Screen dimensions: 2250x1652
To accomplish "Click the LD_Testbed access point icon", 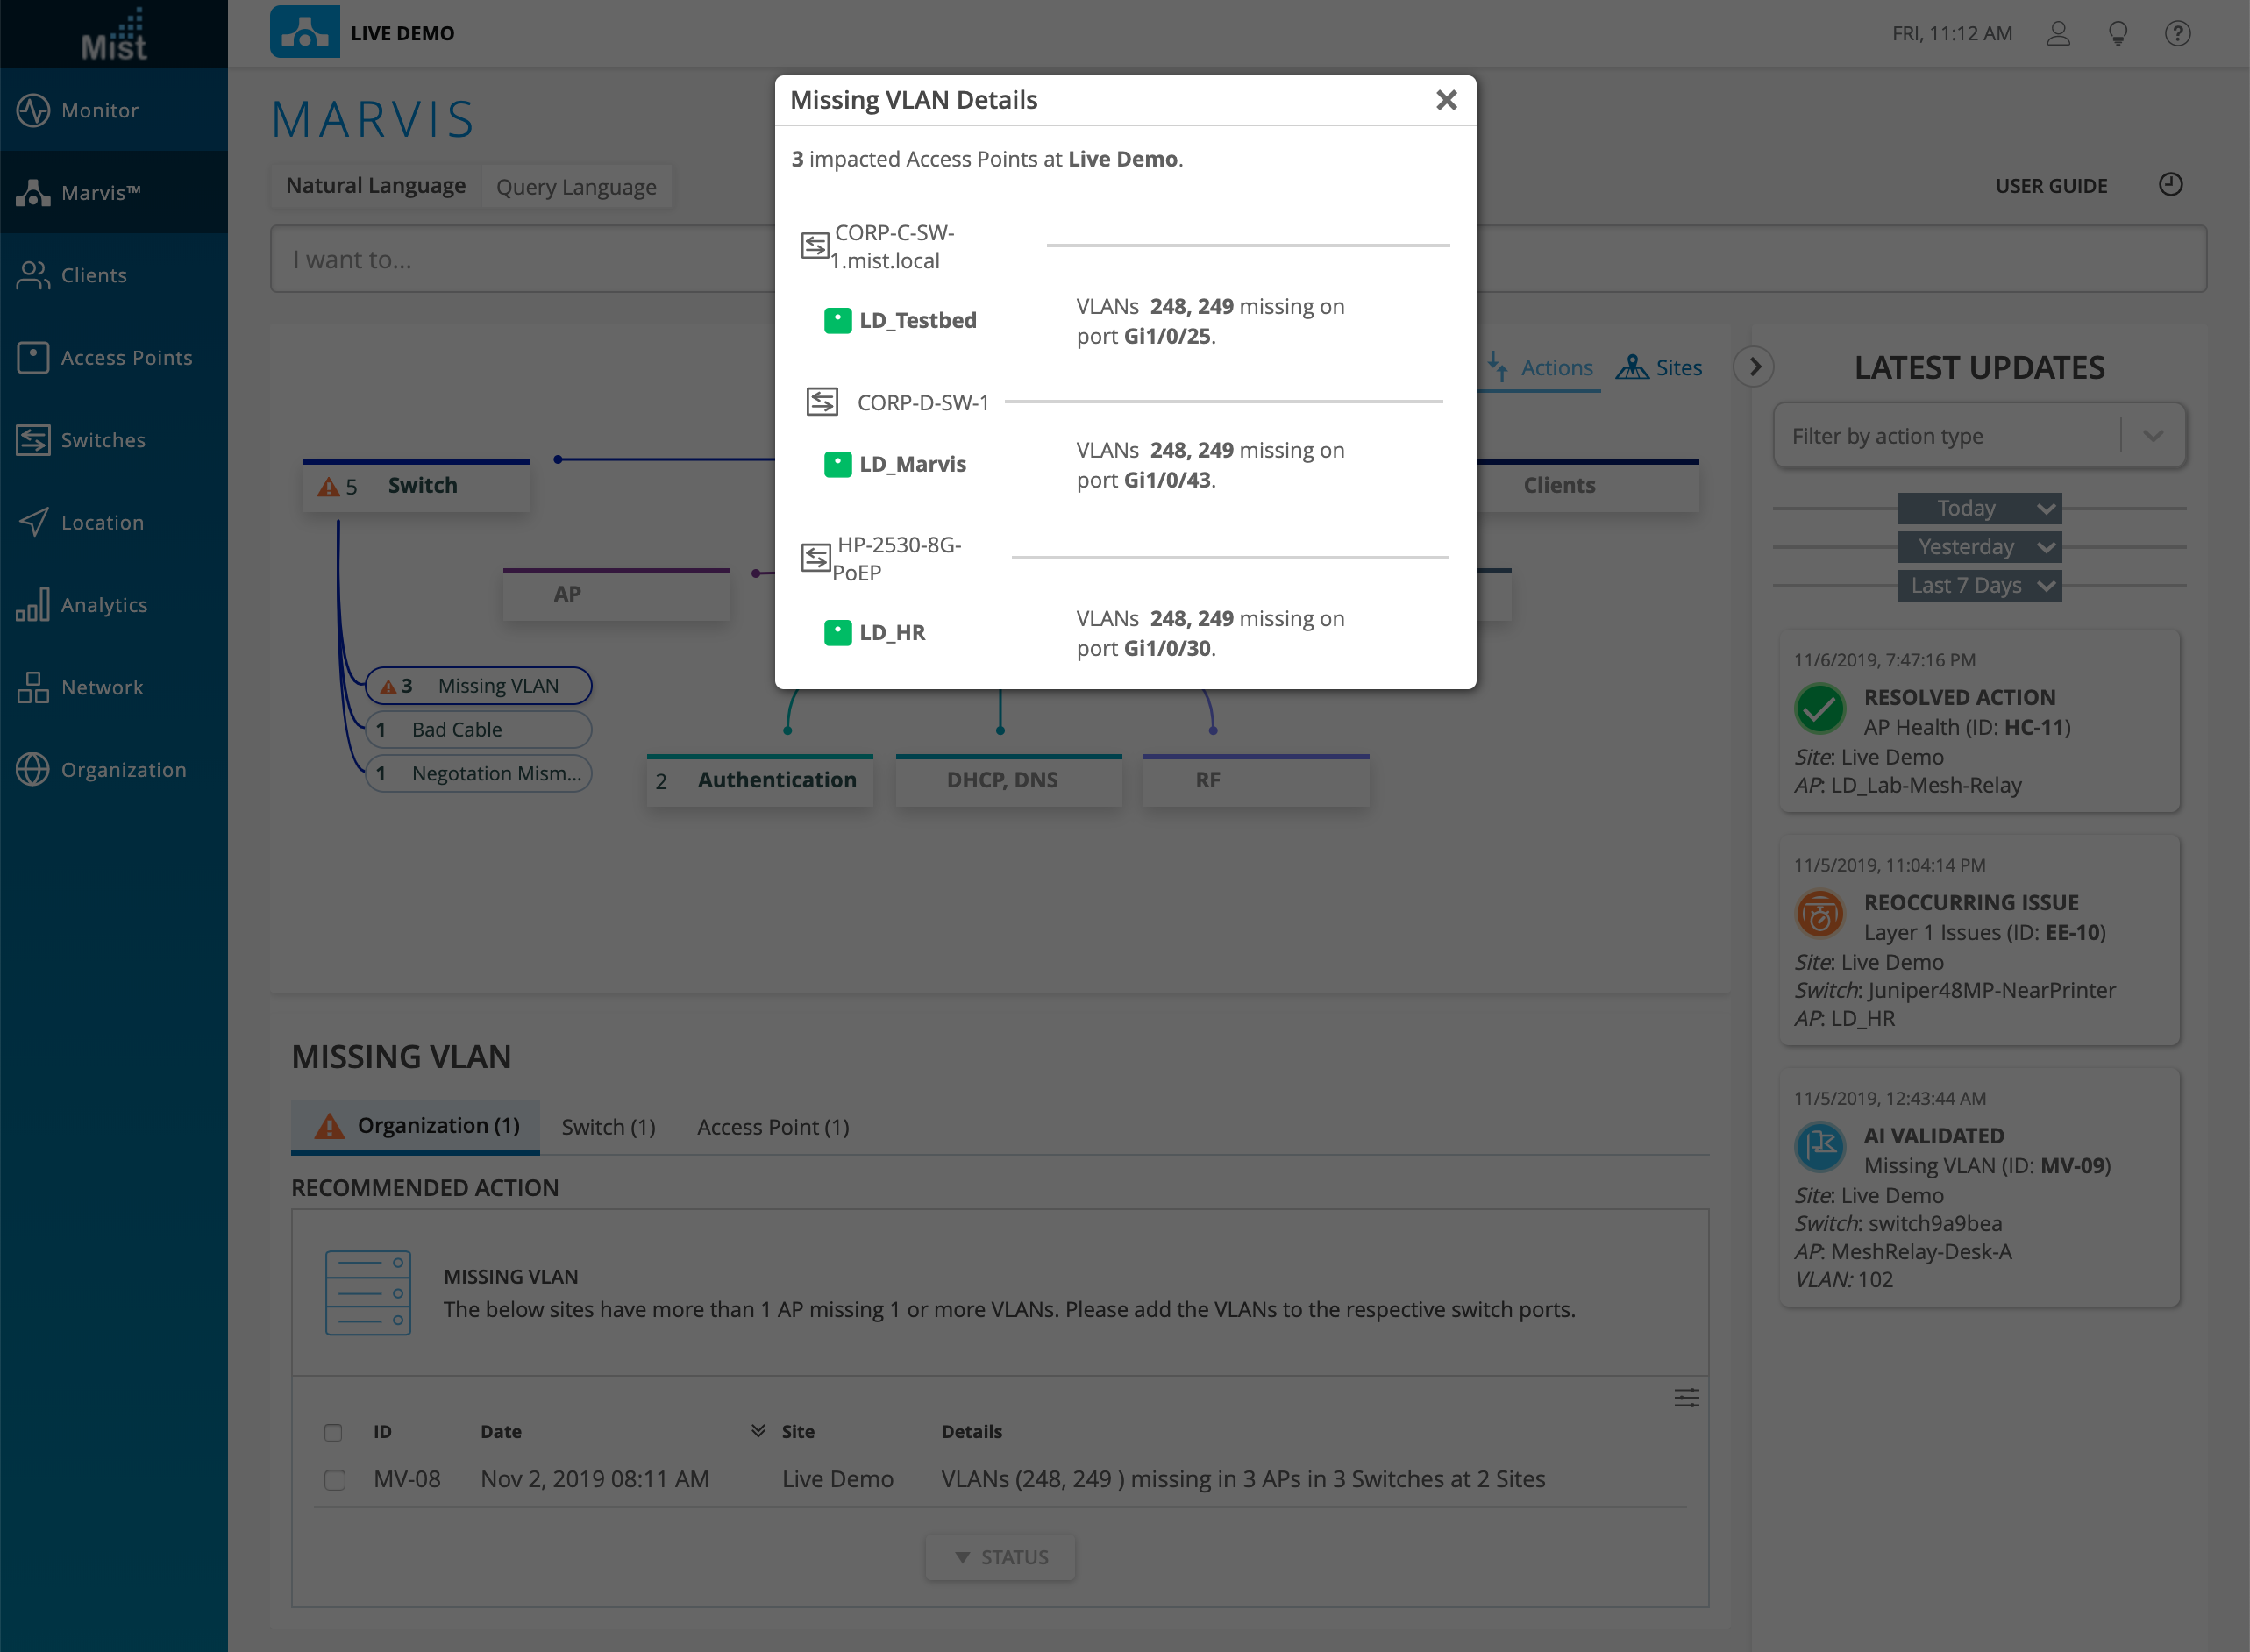I will (837, 320).
